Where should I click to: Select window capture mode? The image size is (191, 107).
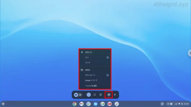point(101,95)
